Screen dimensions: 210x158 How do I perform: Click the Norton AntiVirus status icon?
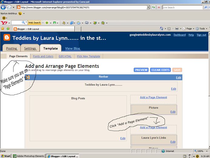tap(20, 14)
